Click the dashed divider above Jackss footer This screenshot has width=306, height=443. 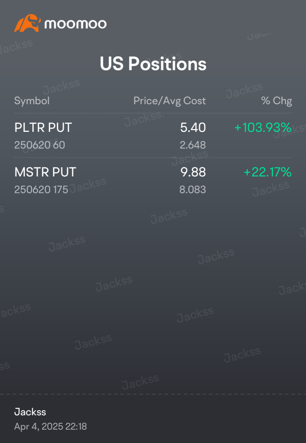click(x=153, y=394)
